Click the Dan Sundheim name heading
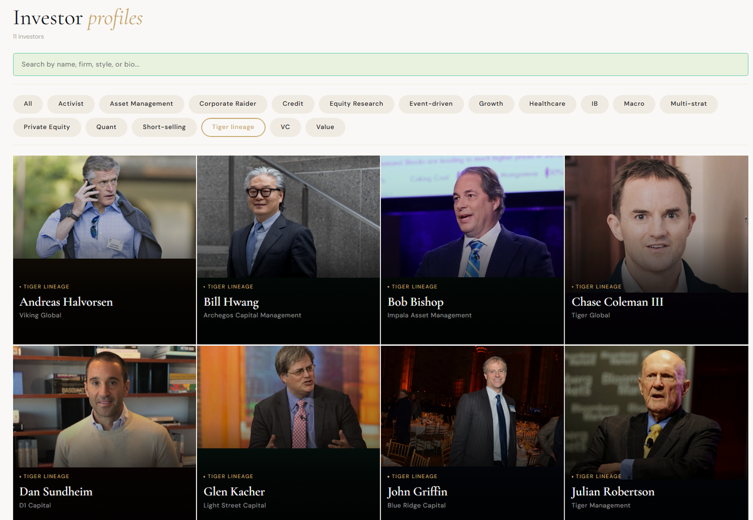 click(56, 492)
